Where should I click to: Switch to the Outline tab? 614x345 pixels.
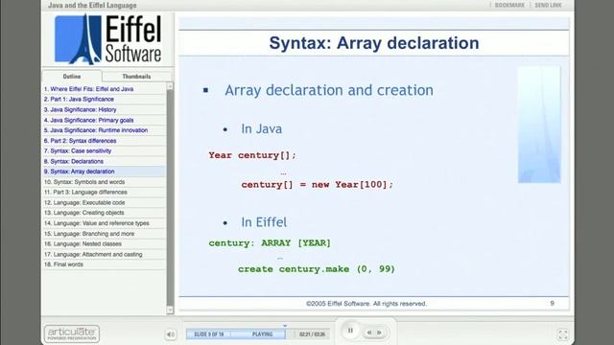pyautogui.click(x=72, y=77)
